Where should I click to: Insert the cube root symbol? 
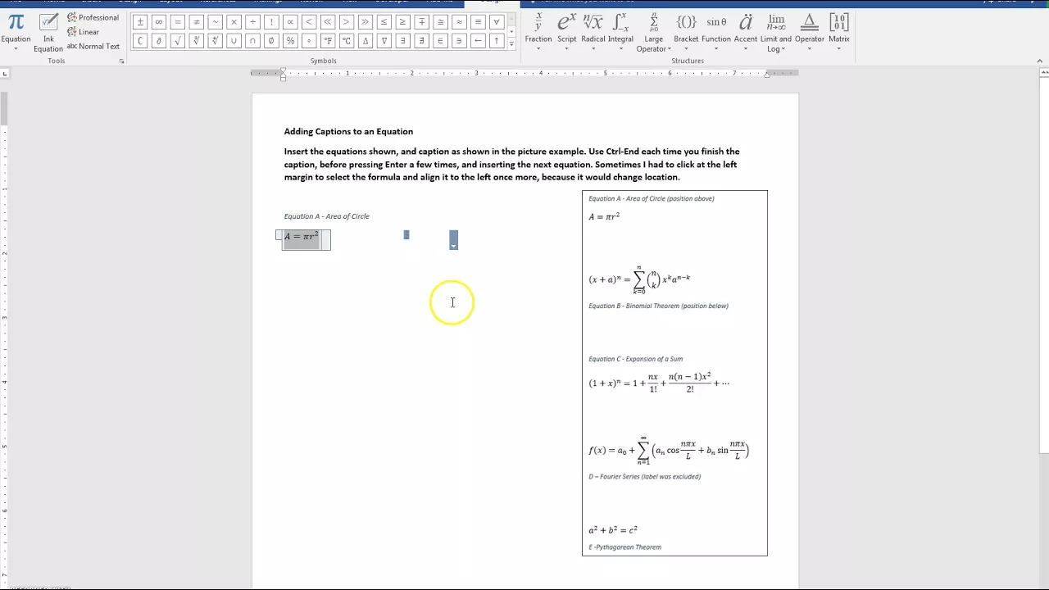point(197,41)
